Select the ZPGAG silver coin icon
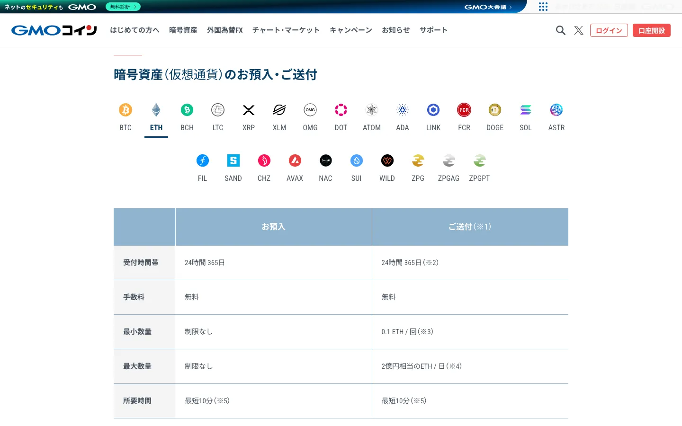This screenshot has width=682, height=426. tap(449, 160)
